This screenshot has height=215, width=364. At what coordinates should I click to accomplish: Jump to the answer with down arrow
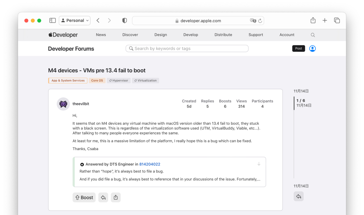pyautogui.click(x=259, y=164)
